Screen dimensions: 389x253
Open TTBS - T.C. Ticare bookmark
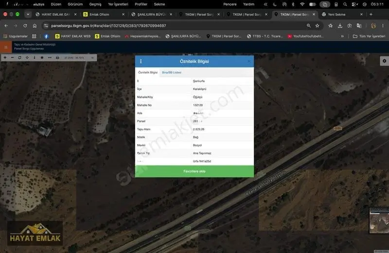click(x=265, y=36)
